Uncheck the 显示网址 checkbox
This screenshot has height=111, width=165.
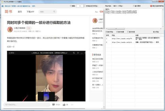pos(107,32)
